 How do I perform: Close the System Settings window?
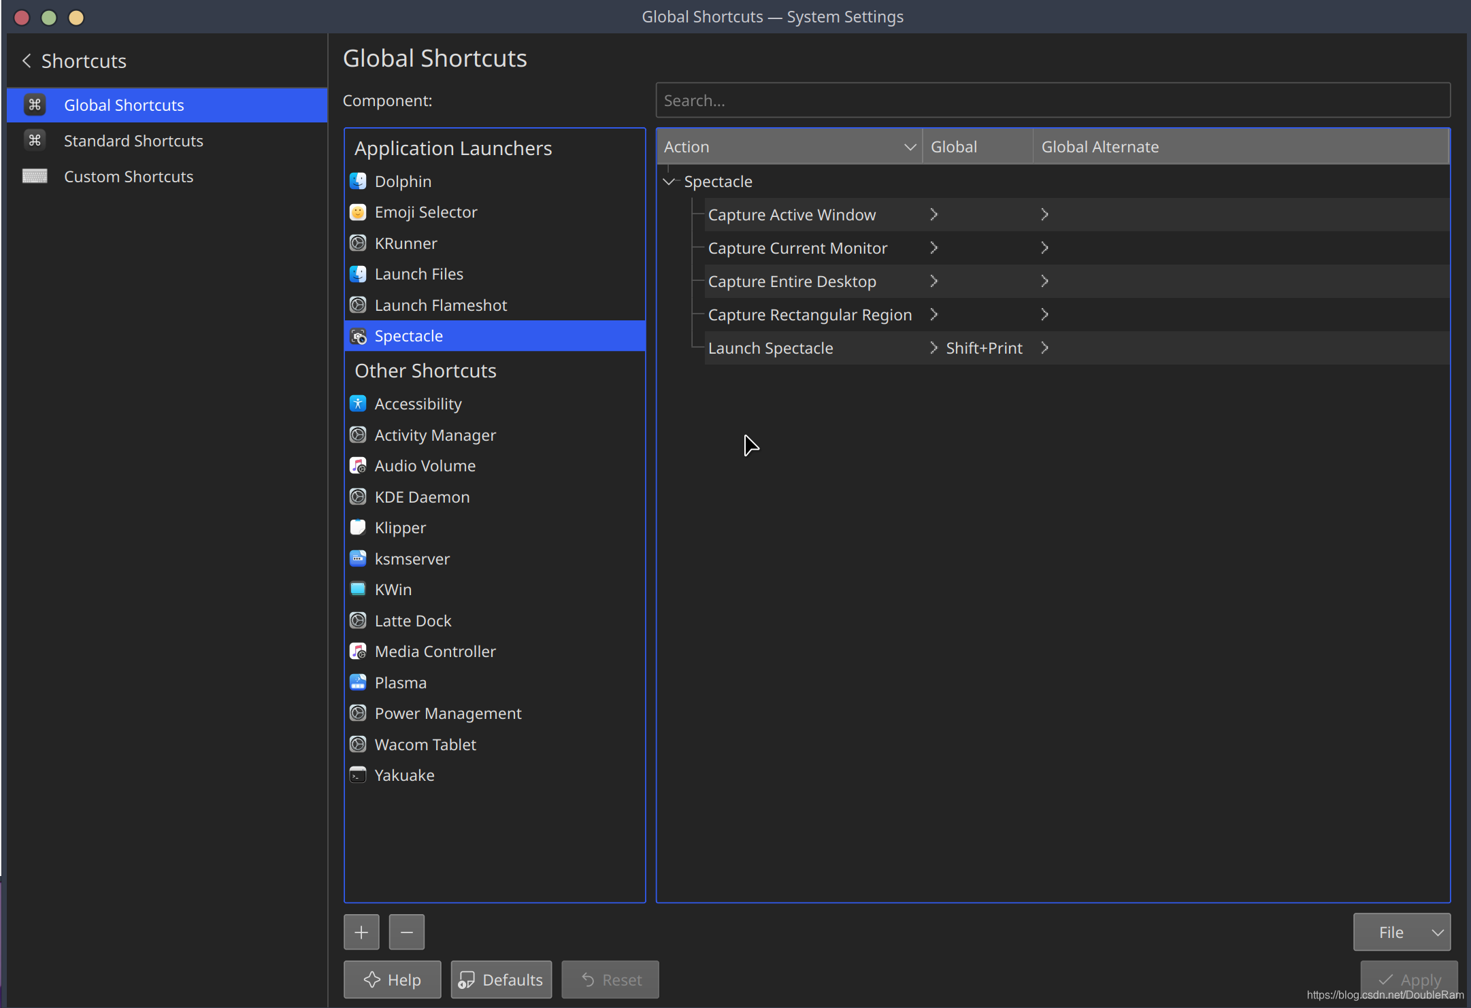(22, 17)
